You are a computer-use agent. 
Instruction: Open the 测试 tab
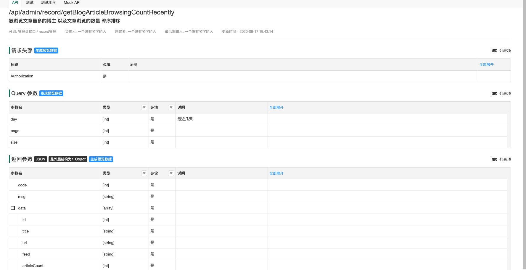30,3
